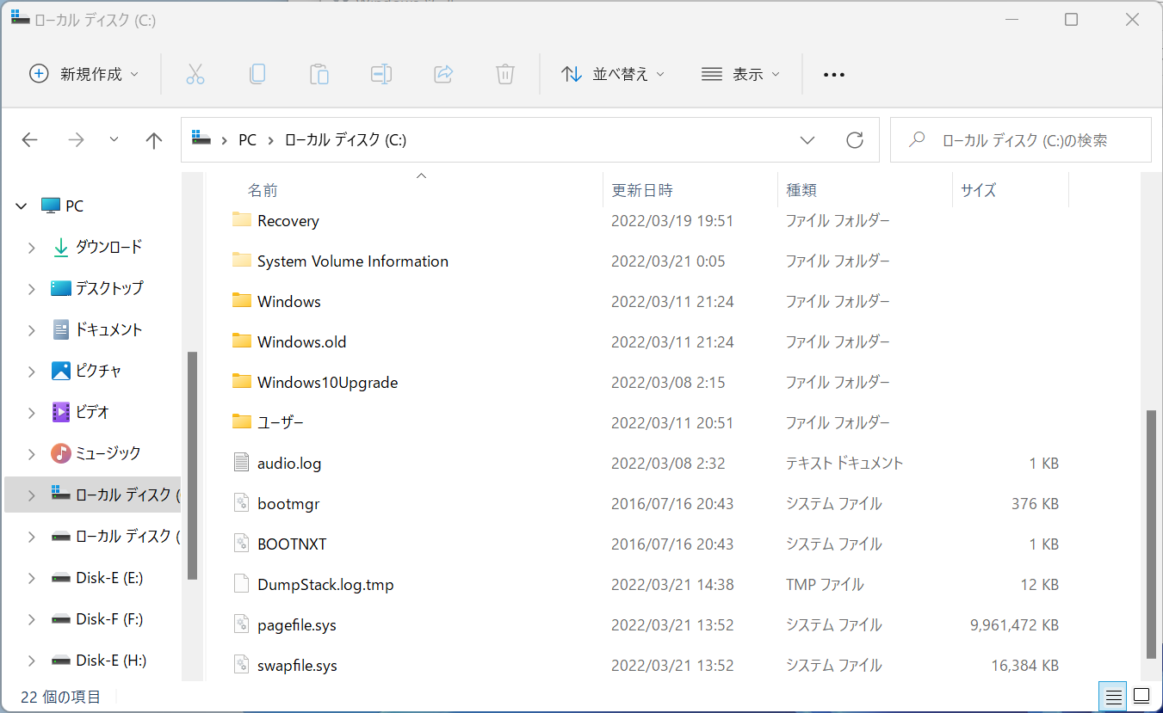Open the recent locations chevron dropdown
This screenshot has height=713, width=1163.
click(x=114, y=140)
